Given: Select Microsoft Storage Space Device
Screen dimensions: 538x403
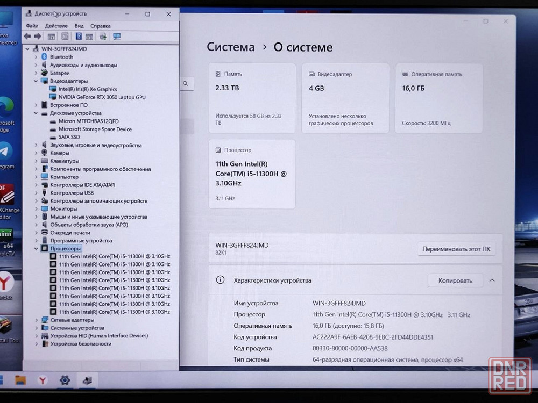Looking at the screenshot, I should [95, 129].
